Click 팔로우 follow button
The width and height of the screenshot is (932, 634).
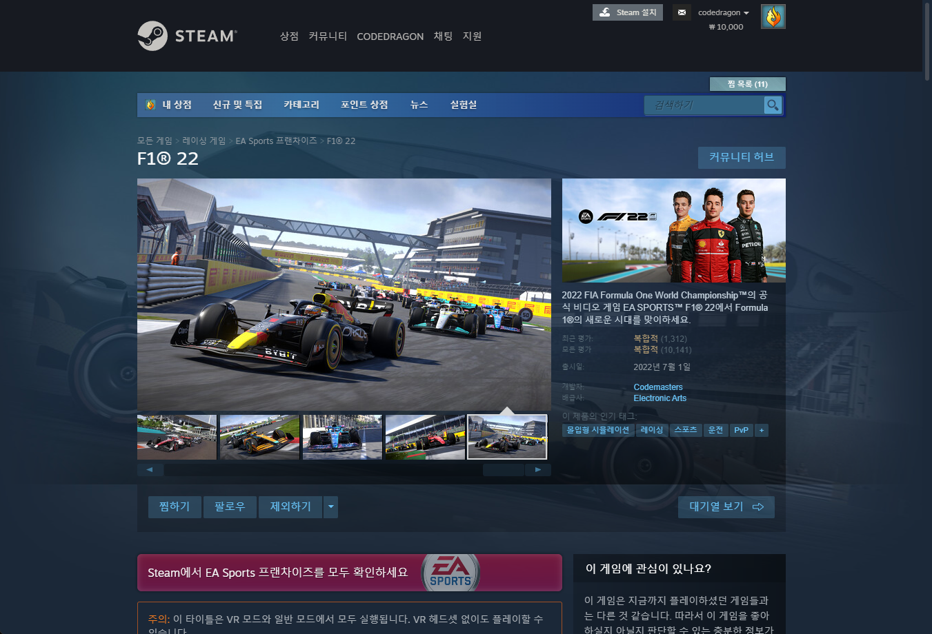[x=230, y=507]
